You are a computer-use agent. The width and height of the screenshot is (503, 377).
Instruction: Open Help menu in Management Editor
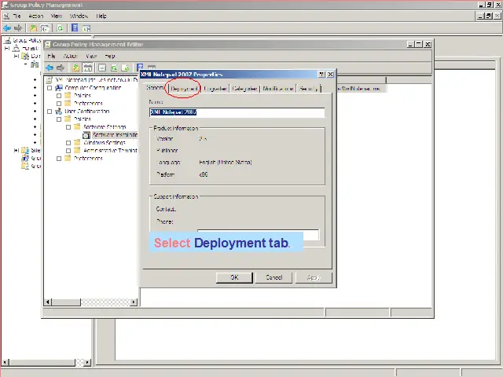[110, 56]
